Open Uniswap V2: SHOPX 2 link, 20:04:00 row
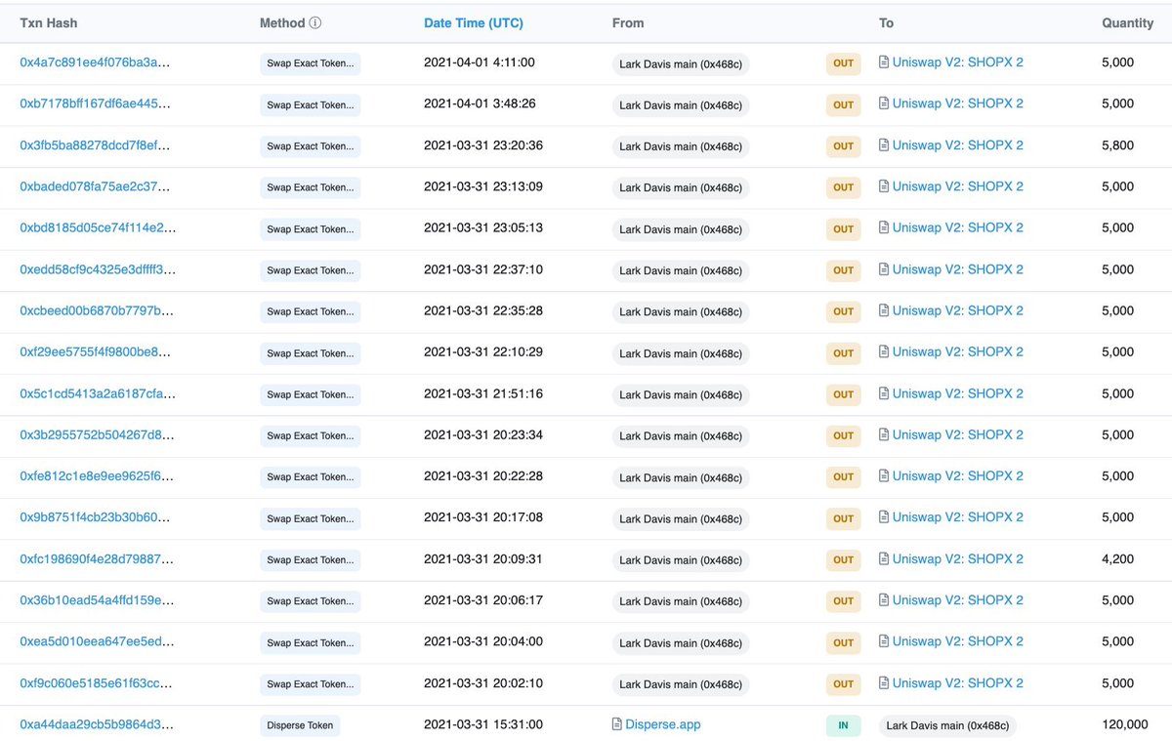Image resolution: width=1172 pixels, height=741 pixels. point(958,642)
